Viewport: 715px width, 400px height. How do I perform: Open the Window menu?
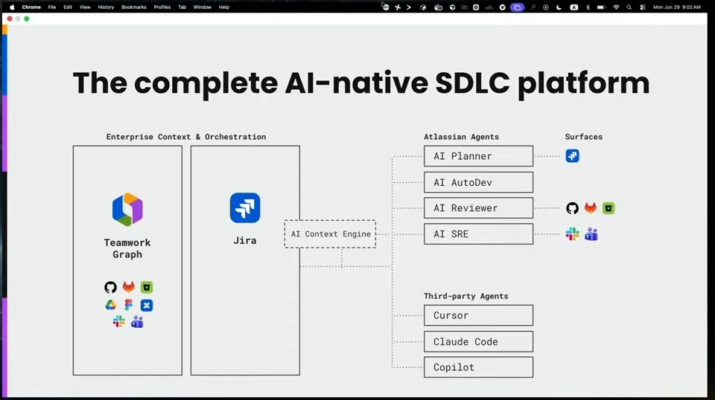(202, 7)
